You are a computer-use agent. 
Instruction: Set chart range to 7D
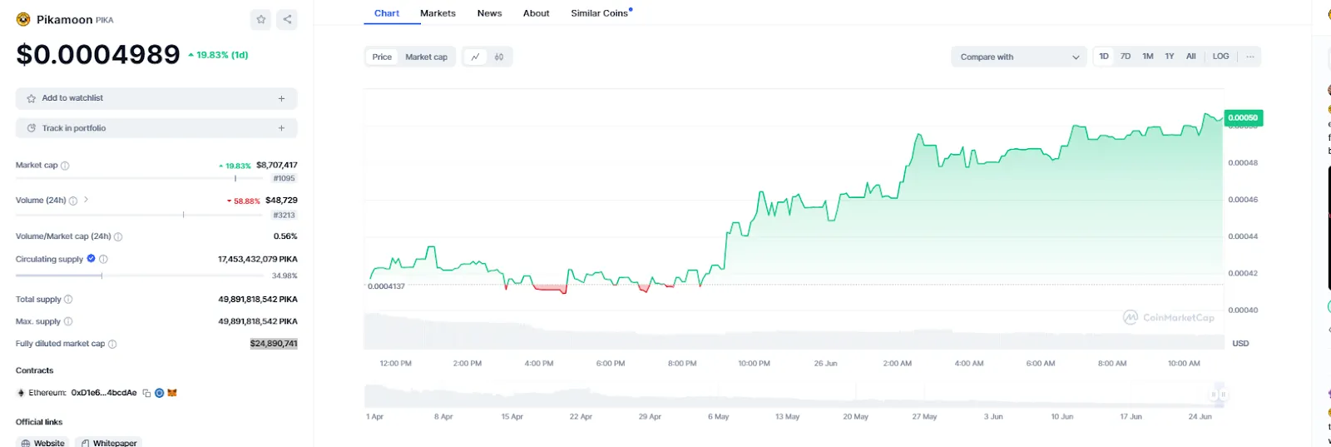[1126, 57]
